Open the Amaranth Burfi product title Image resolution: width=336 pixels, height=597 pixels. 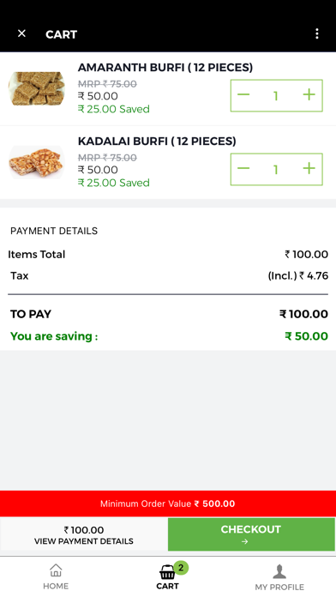pos(165,68)
